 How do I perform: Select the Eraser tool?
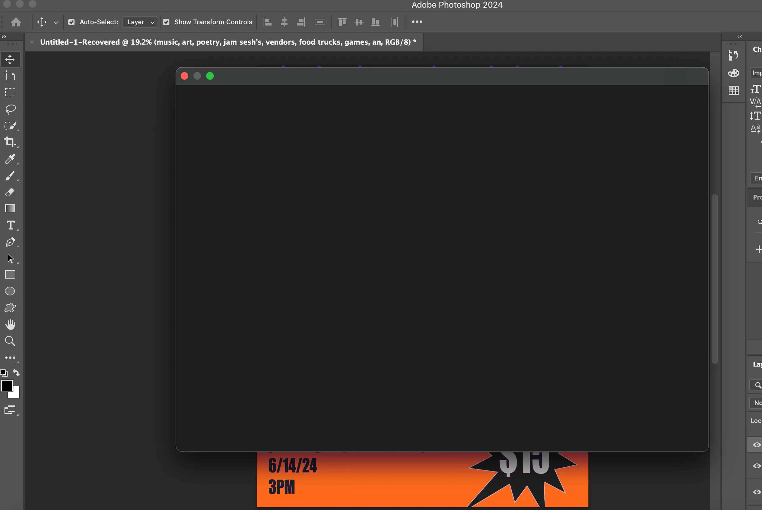[x=10, y=192]
